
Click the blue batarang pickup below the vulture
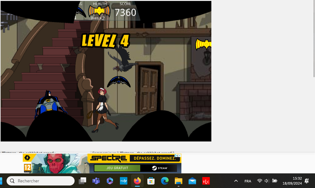tap(119, 81)
